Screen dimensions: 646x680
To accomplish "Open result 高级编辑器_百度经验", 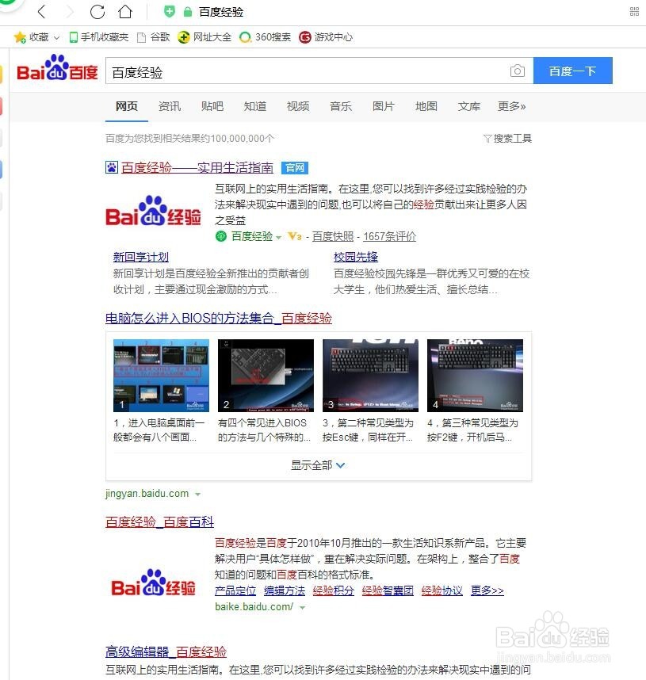I will click(166, 651).
